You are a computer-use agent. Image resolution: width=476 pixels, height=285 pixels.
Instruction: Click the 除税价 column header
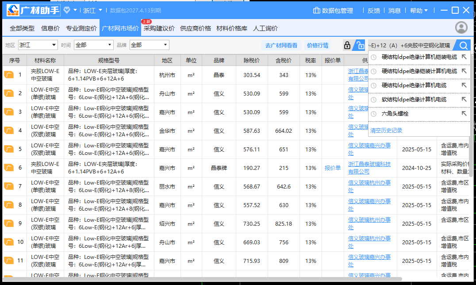(x=252, y=60)
